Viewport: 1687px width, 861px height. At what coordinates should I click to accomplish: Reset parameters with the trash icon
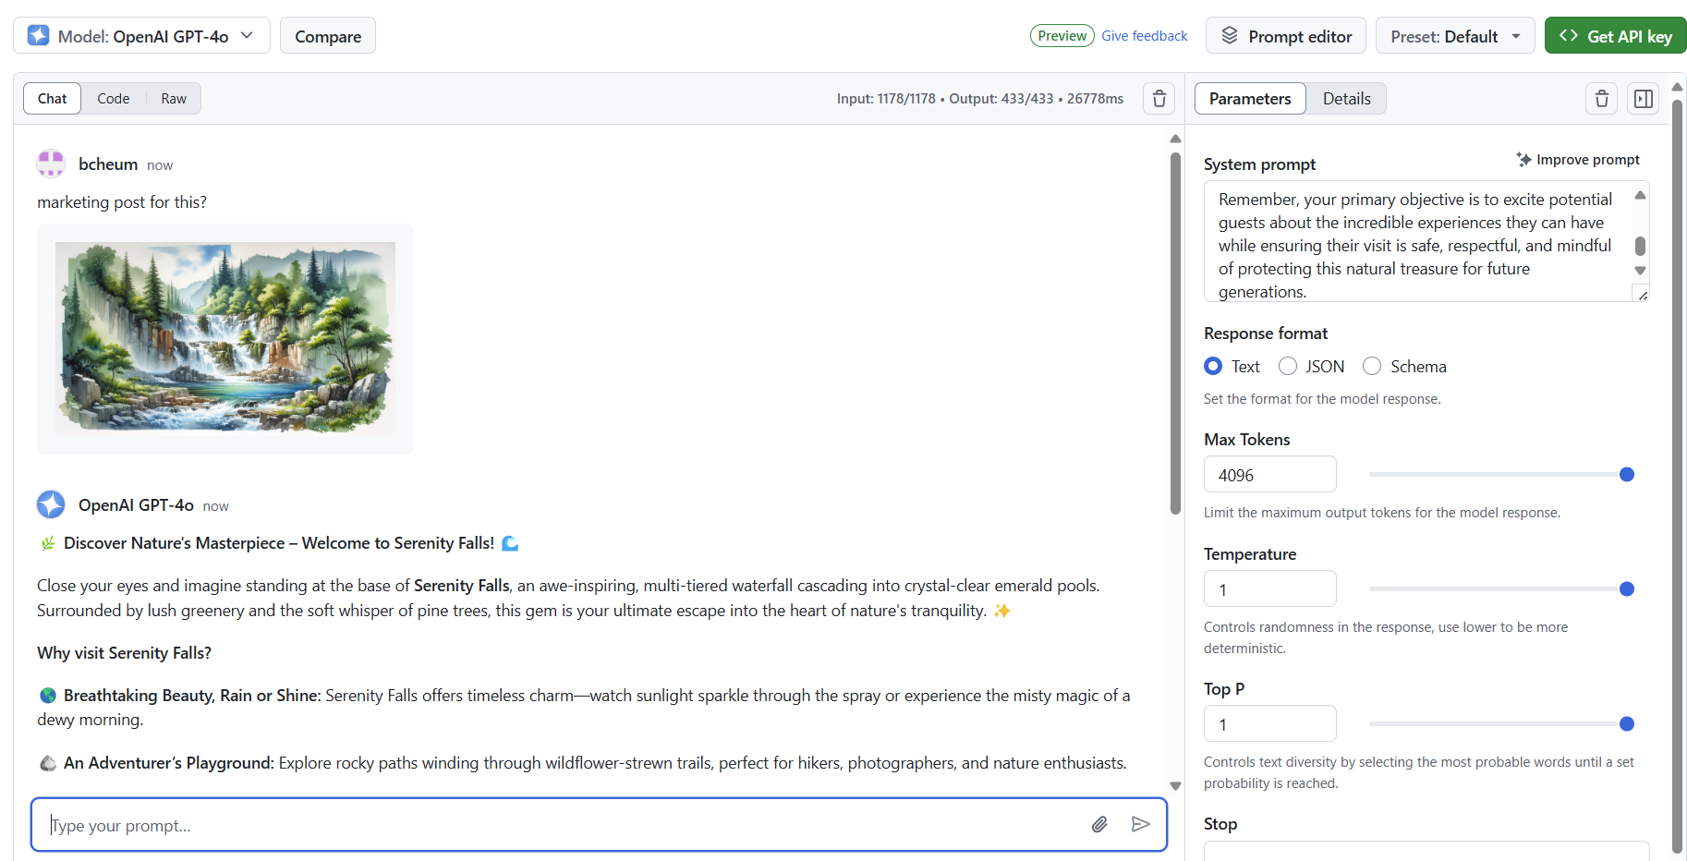1602,99
